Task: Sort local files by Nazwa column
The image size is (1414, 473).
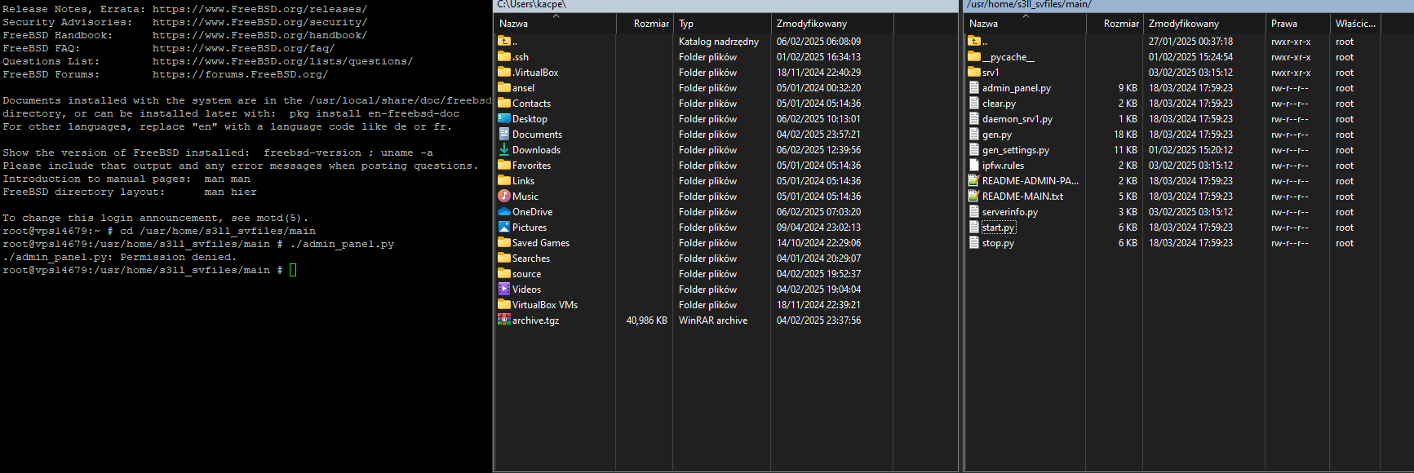Action: 514,24
